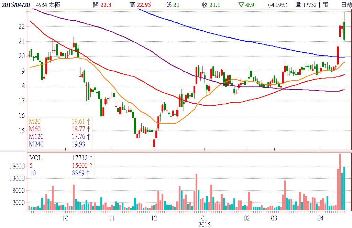Click the latest green candlestick at far right

click(x=344, y=31)
